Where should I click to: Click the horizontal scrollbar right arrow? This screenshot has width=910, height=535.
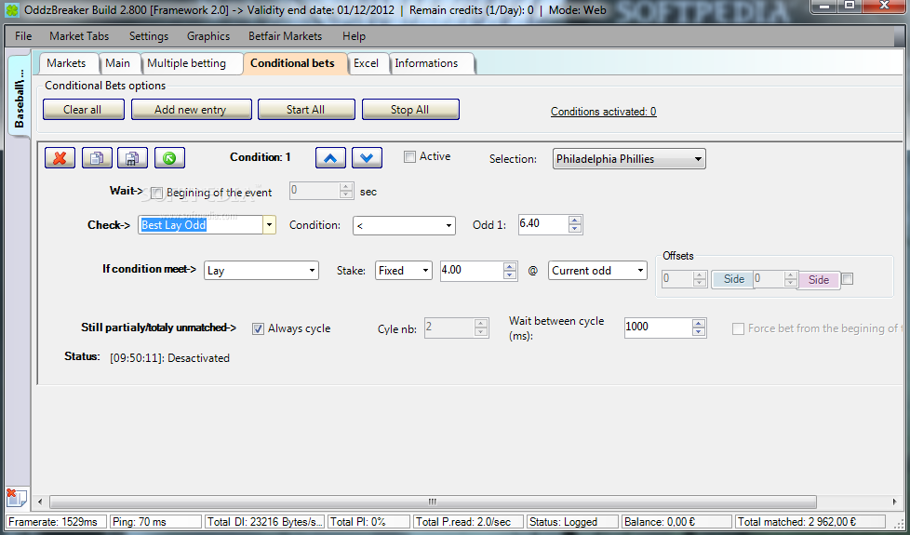pyautogui.click(x=895, y=502)
